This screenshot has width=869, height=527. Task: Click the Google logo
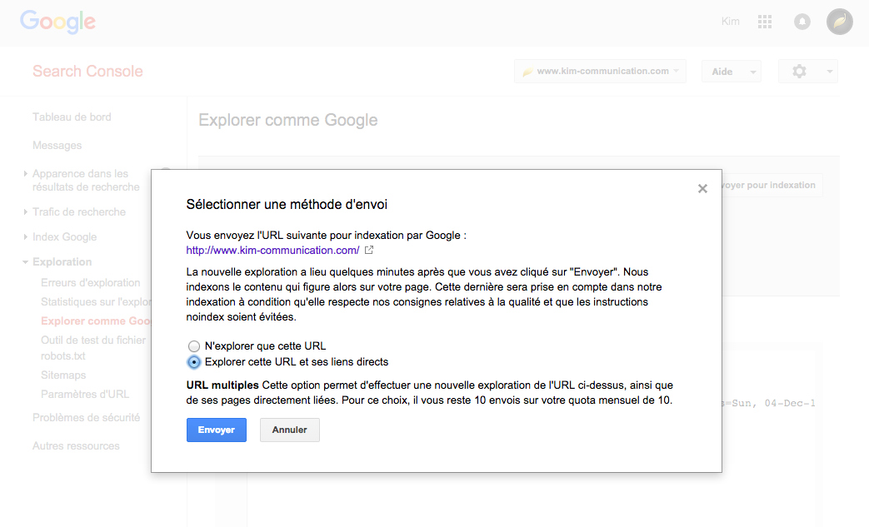click(x=57, y=22)
